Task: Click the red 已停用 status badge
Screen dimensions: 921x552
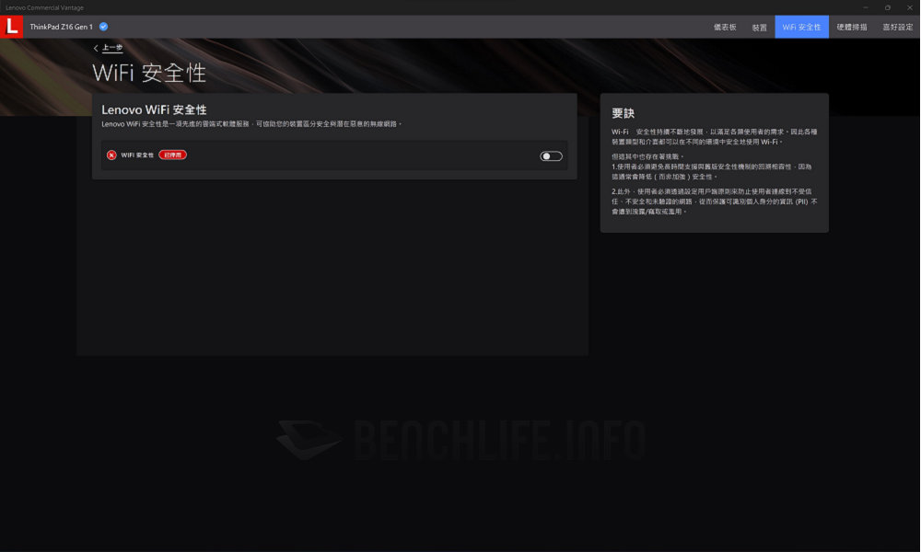Action: tap(172, 155)
